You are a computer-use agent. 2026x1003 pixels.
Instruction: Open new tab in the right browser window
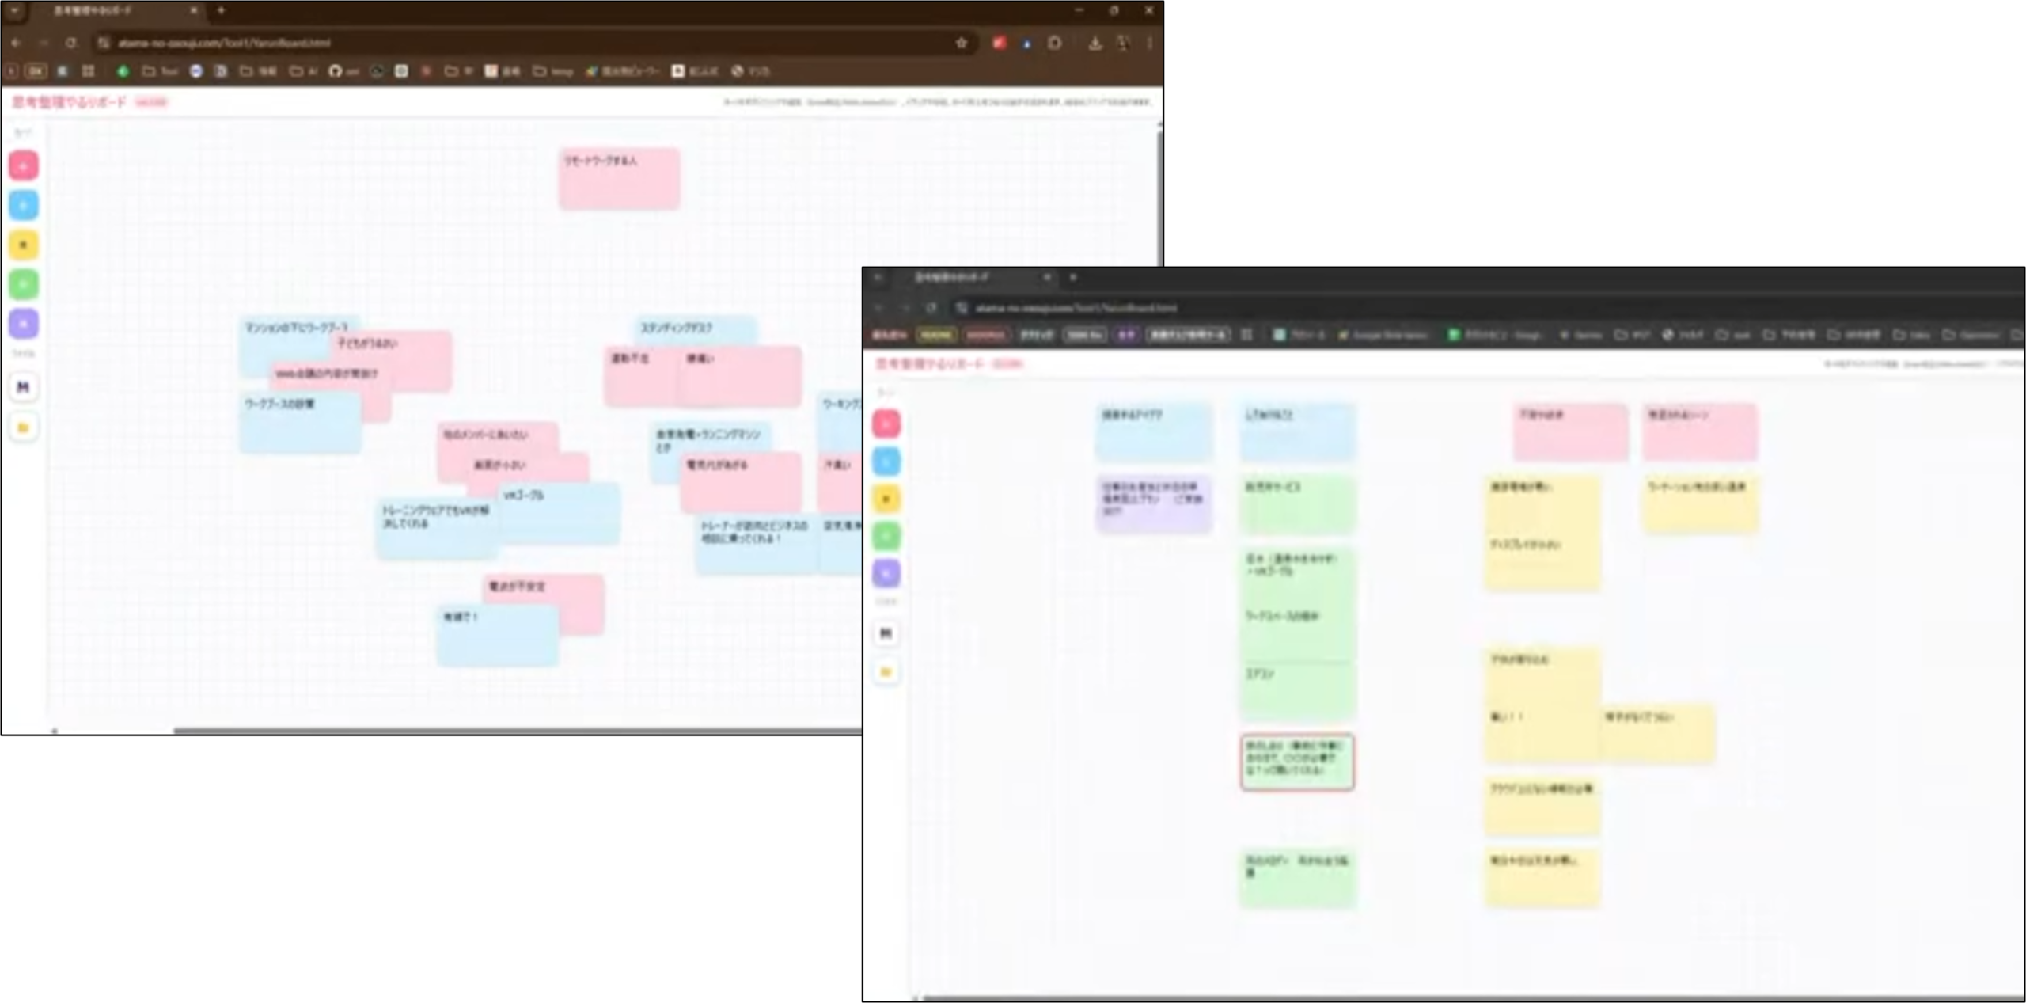click(x=1073, y=277)
